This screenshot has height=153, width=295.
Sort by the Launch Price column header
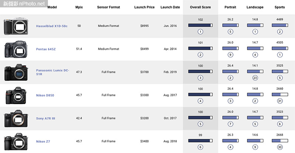[x=145, y=7]
